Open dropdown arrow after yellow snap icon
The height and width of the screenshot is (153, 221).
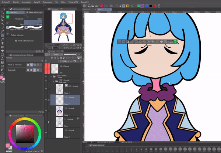tap(130, 6)
